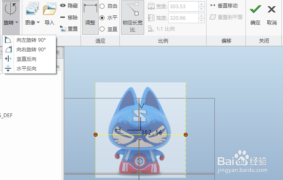
Task: Select the 自由 radio button
Action: pos(102,6)
